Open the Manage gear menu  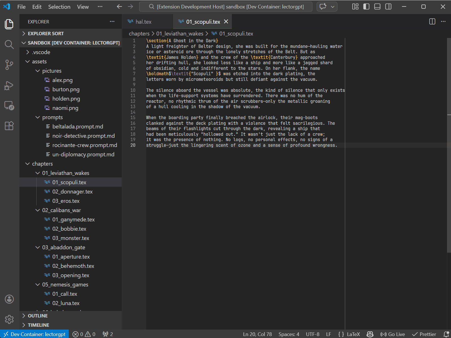pos(9,319)
